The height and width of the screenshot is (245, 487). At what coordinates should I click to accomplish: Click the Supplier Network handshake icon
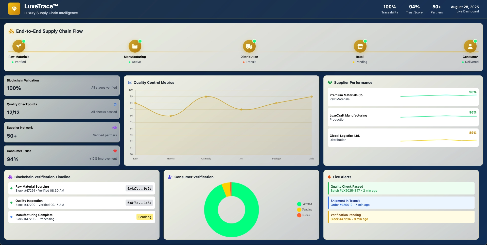(x=115, y=127)
